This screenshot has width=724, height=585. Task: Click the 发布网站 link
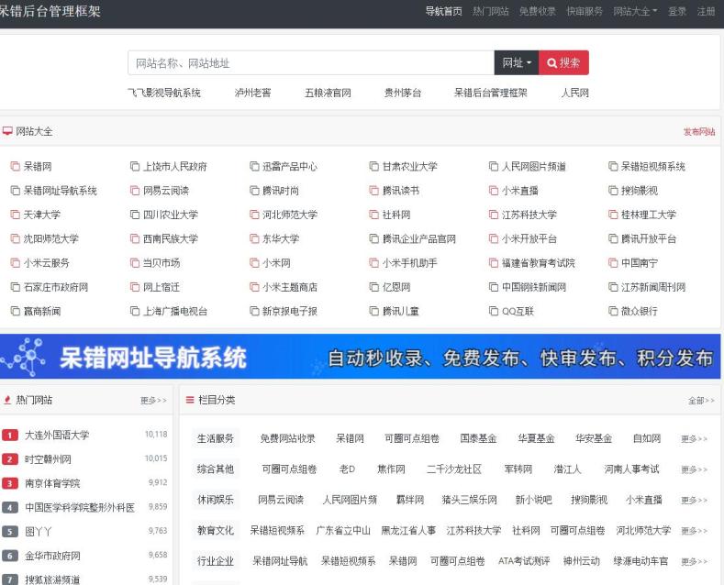click(699, 132)
